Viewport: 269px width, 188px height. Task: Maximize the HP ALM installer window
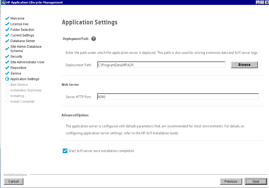click(x=262, y=2)
